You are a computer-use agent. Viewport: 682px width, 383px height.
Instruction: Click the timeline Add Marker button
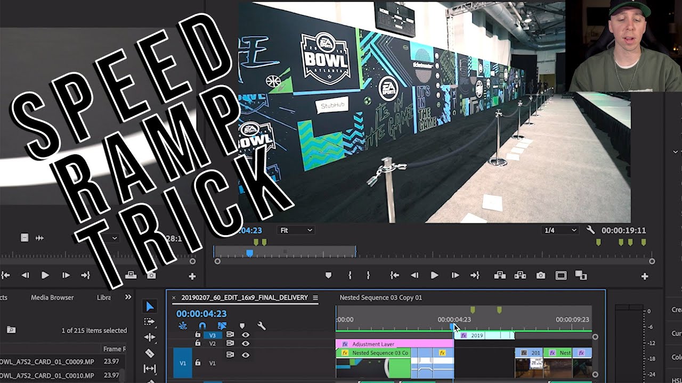(x=242, y=326)
